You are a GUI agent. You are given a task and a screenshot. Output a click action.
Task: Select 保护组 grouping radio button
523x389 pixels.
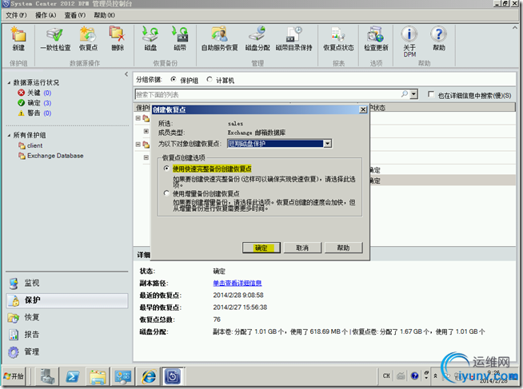pos(173,80)
